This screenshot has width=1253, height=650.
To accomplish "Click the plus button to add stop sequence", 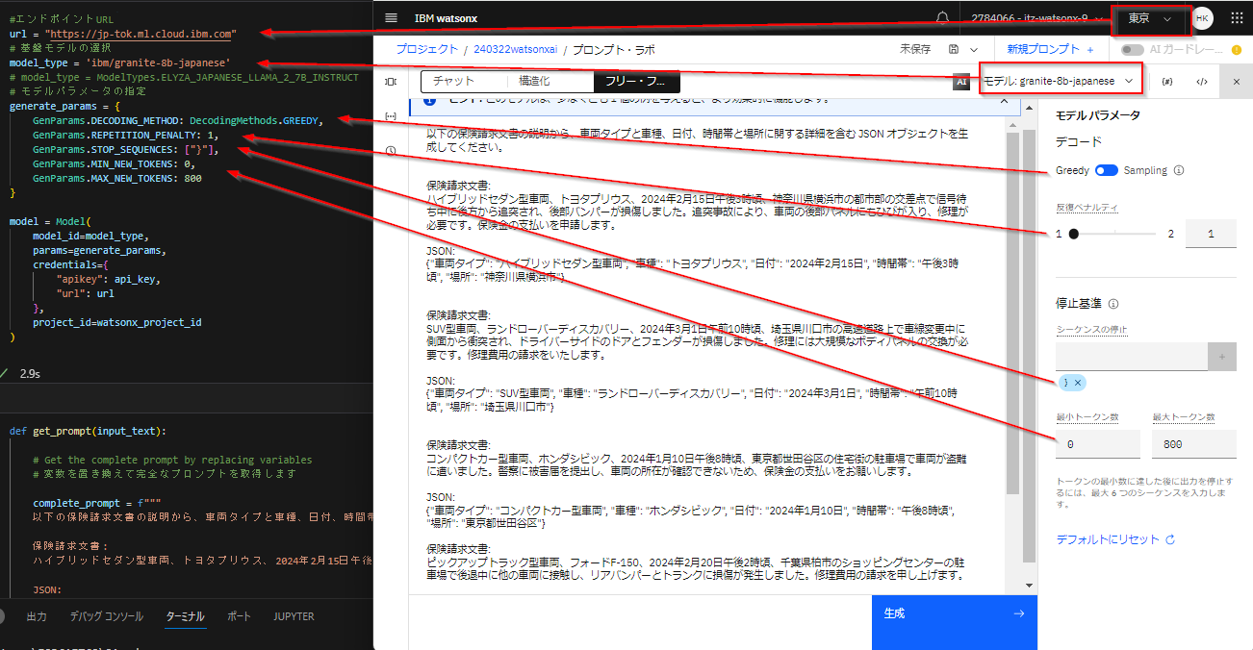I will click(x=1222, y=357).
